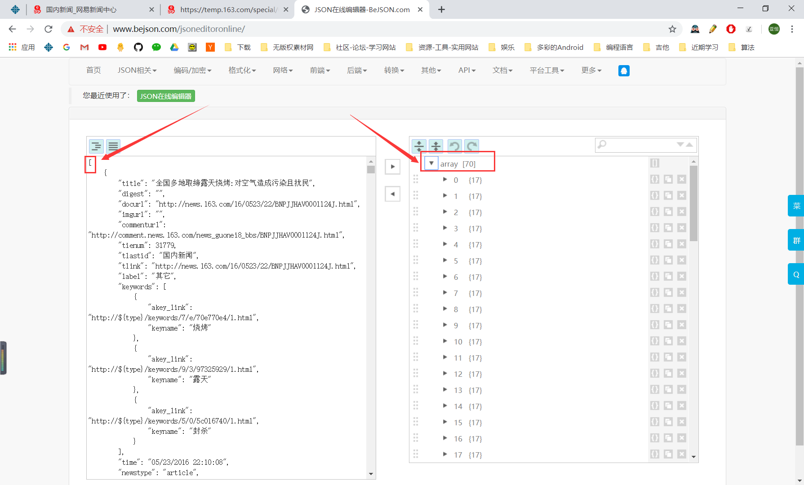Open the 编码/加密 dropdown menu
The image size is (804, 485).
tap(192, 71)
